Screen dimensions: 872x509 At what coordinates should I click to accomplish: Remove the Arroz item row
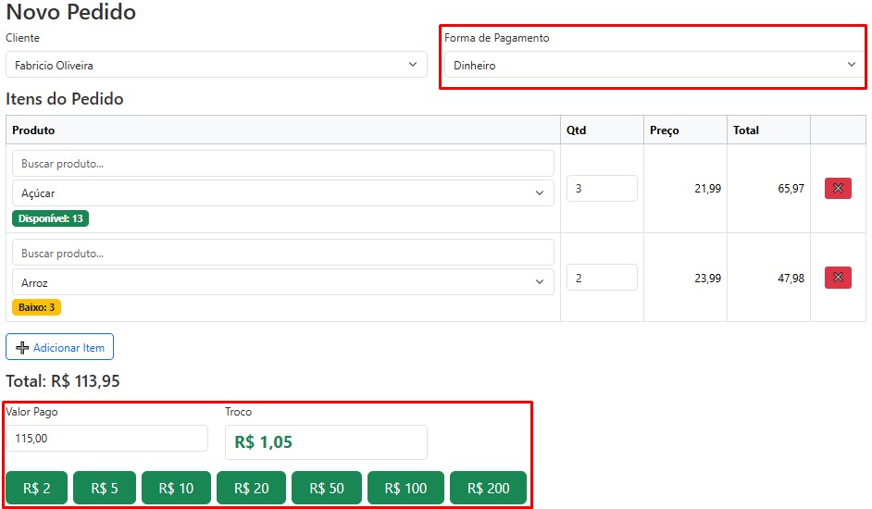tap(838, 278)
